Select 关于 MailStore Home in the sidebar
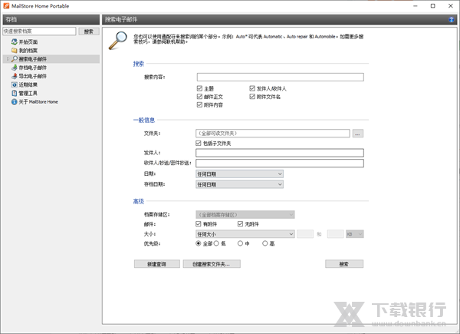 pos(38,101)
